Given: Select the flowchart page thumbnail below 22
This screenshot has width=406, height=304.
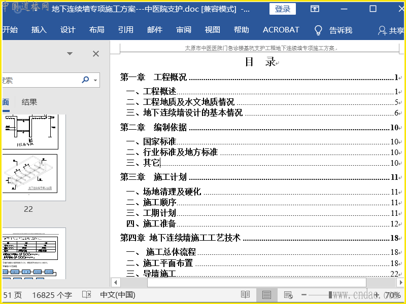Looking at the screenshot, I should (33, 253).
